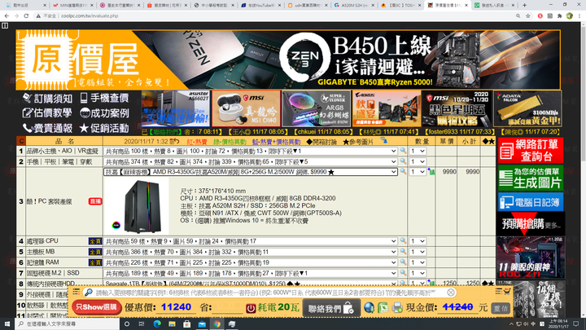Click the Excel export icon in price bar

[x=383, y=307]
